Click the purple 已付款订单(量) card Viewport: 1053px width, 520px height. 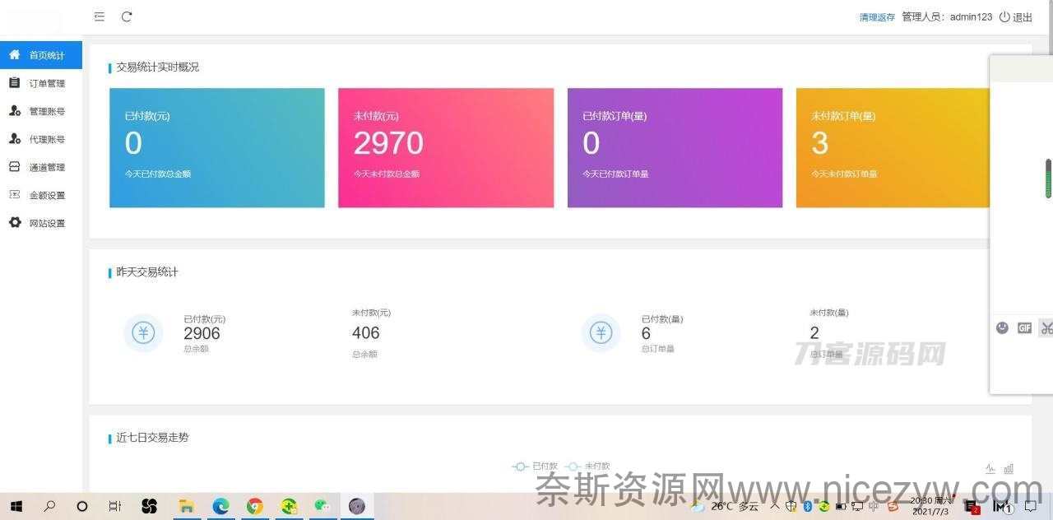pyautogui.click(x=675, y=148)
